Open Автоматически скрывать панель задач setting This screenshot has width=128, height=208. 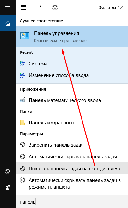click(x=72, y=157)
